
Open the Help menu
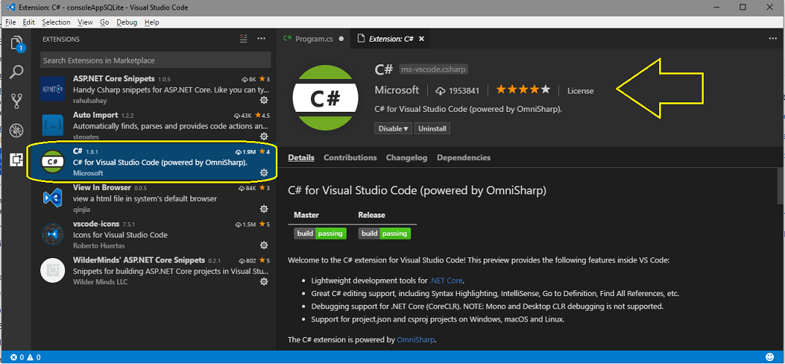coord(151,23)
